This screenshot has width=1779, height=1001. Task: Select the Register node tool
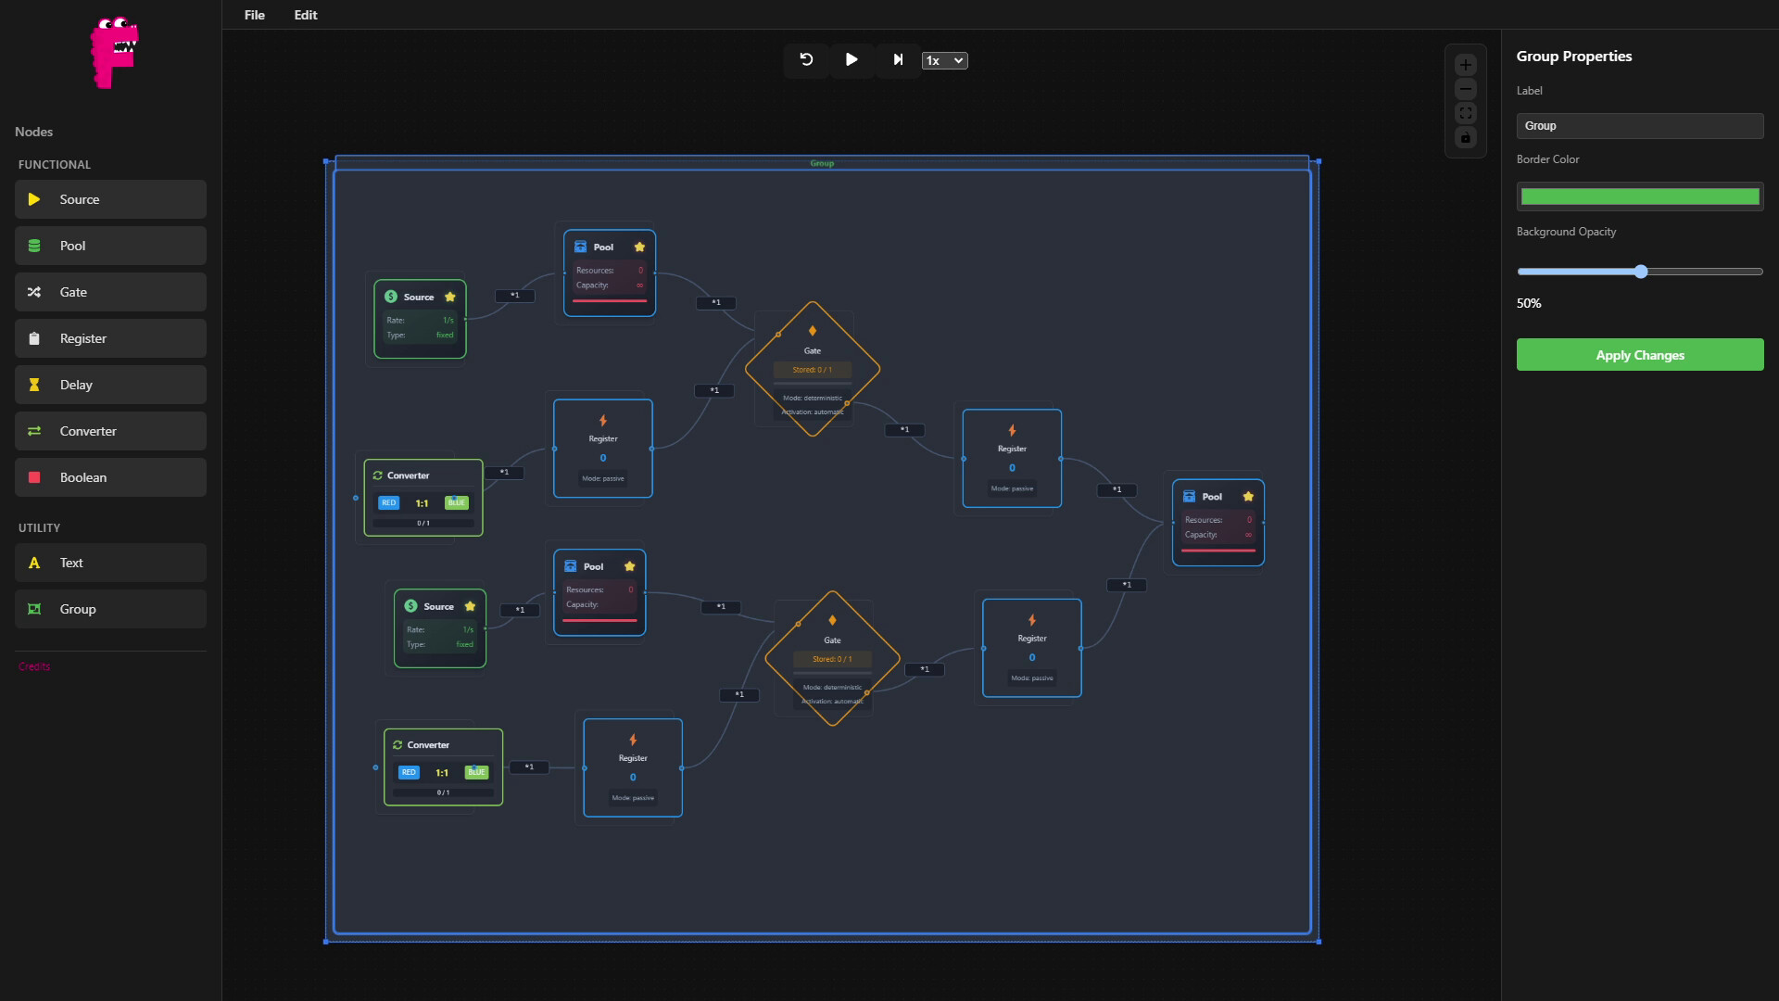[110, 337]
